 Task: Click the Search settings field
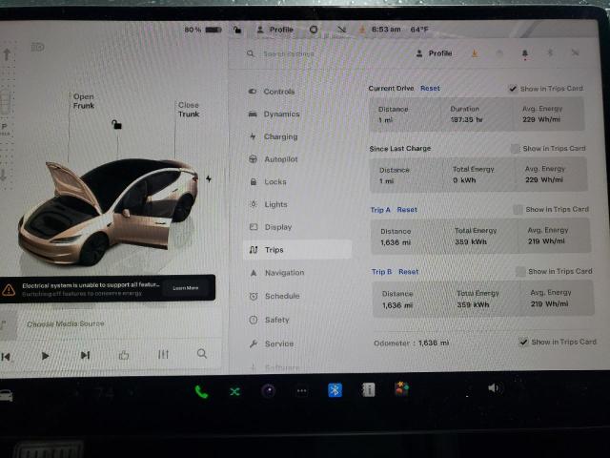pos(289,53)
